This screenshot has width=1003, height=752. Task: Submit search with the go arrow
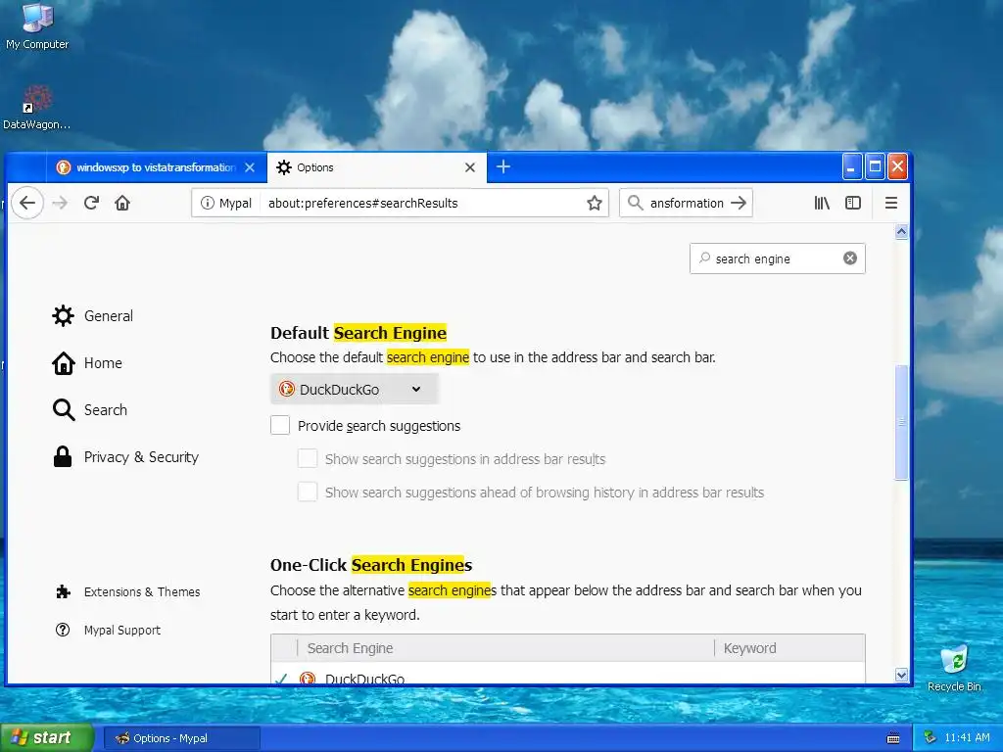coord(739,204)
